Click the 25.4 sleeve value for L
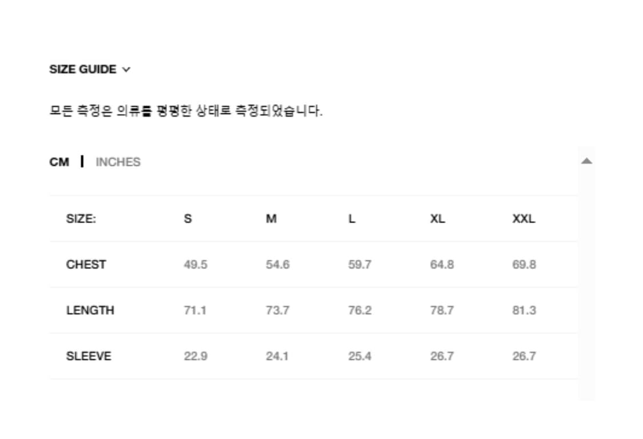This screenshot has width=643, height=439. tap(360, 356)
